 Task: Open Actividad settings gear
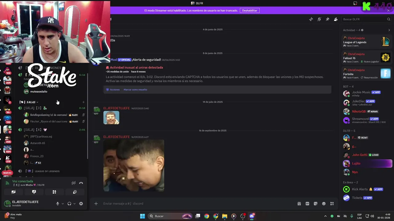pos(362,30)
